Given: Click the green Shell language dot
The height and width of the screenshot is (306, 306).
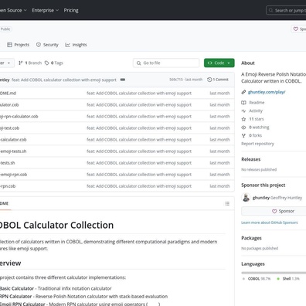Looking at the screenshot, I should [x=278, y=279].
